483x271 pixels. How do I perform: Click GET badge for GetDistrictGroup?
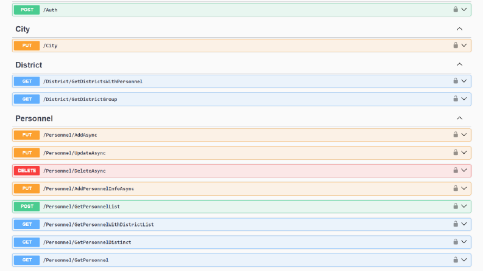point(27,99)
